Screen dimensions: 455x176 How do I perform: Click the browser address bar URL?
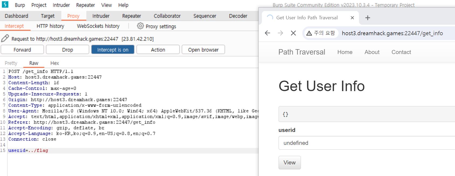pos(392,33)
